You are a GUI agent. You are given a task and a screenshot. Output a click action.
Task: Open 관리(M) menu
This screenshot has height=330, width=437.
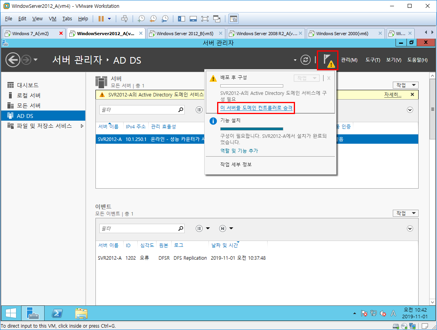click(349, 60)
